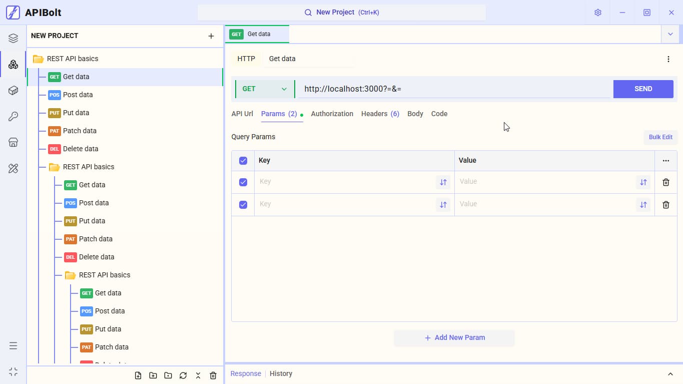Uncheck the second query param checkbox

click(x=243, y=205)
